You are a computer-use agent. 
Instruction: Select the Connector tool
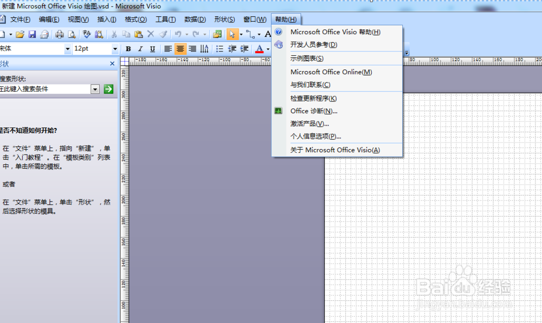point(250,34)
